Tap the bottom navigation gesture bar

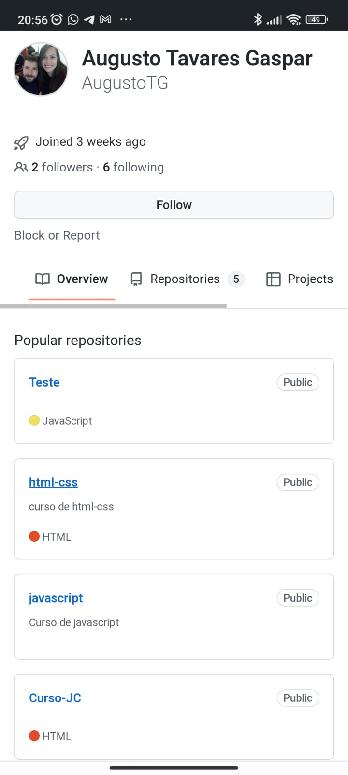tap(174, 768)
